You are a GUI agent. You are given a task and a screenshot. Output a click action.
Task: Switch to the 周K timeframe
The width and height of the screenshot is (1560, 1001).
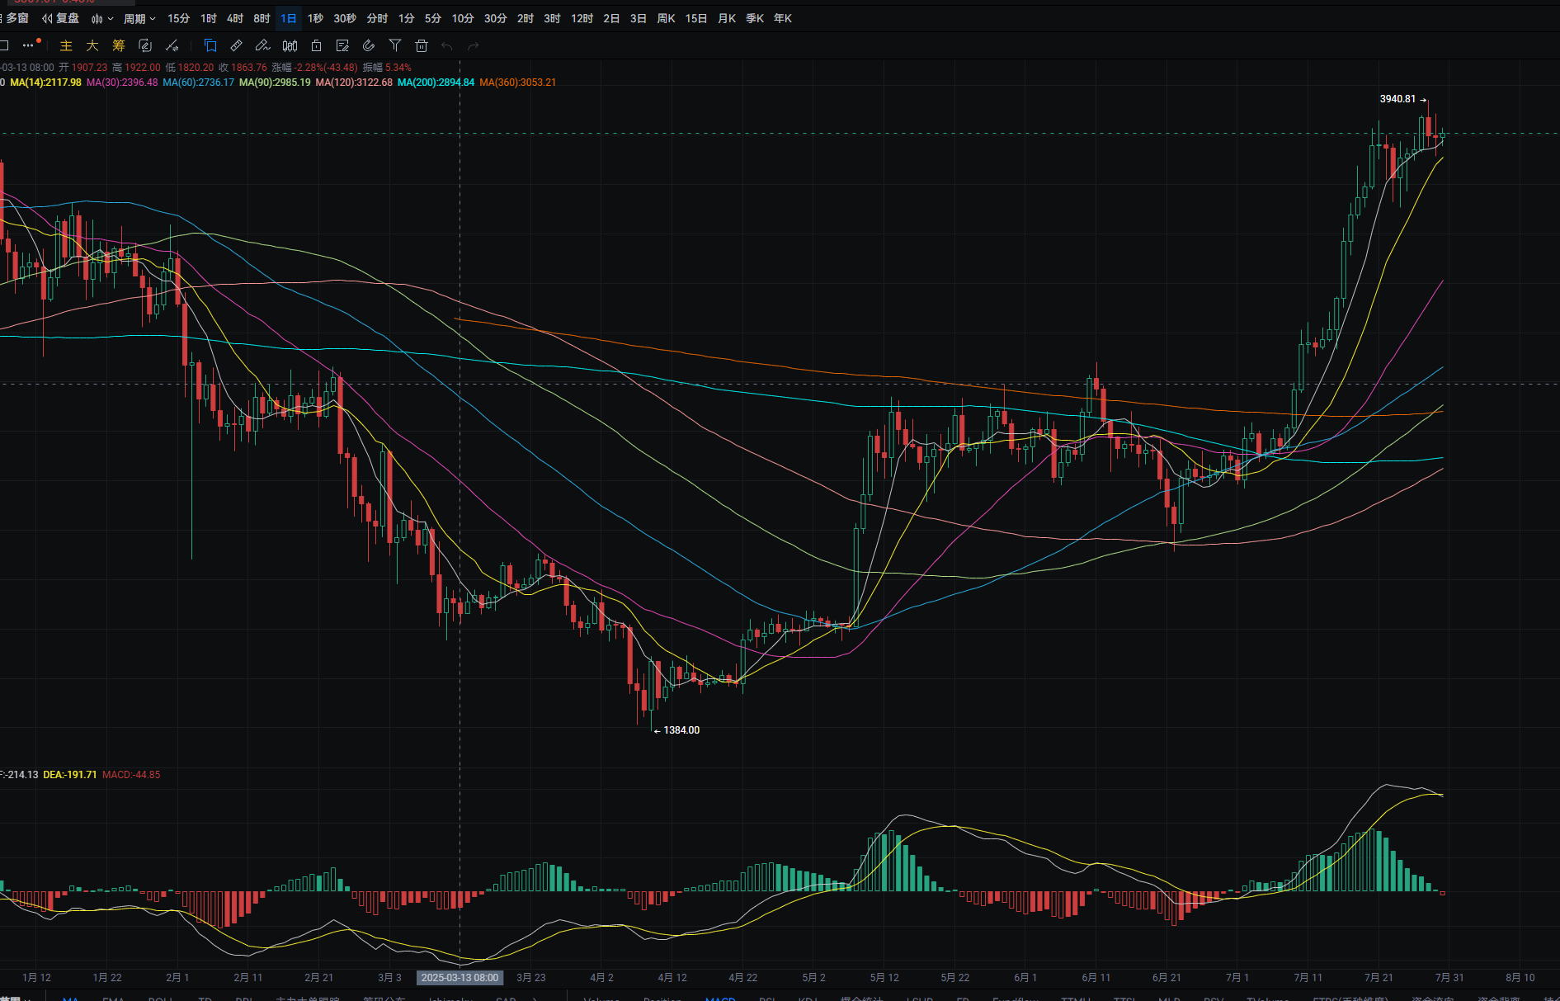(x=667, y=18)
